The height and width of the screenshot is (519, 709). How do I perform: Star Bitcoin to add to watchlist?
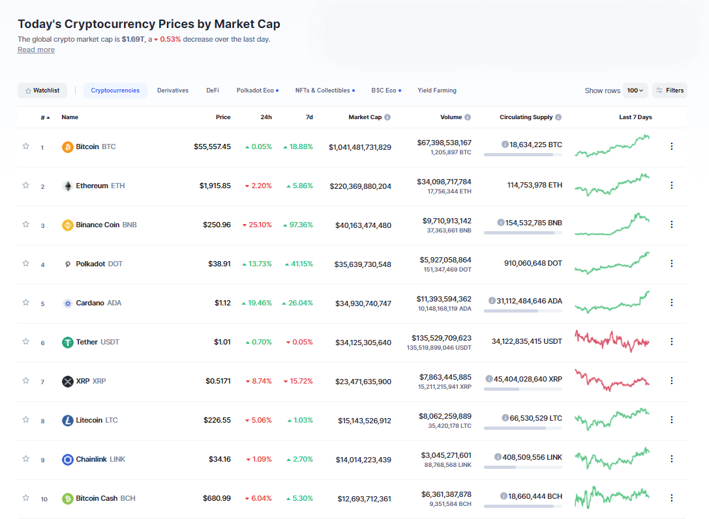coord(26,147)
